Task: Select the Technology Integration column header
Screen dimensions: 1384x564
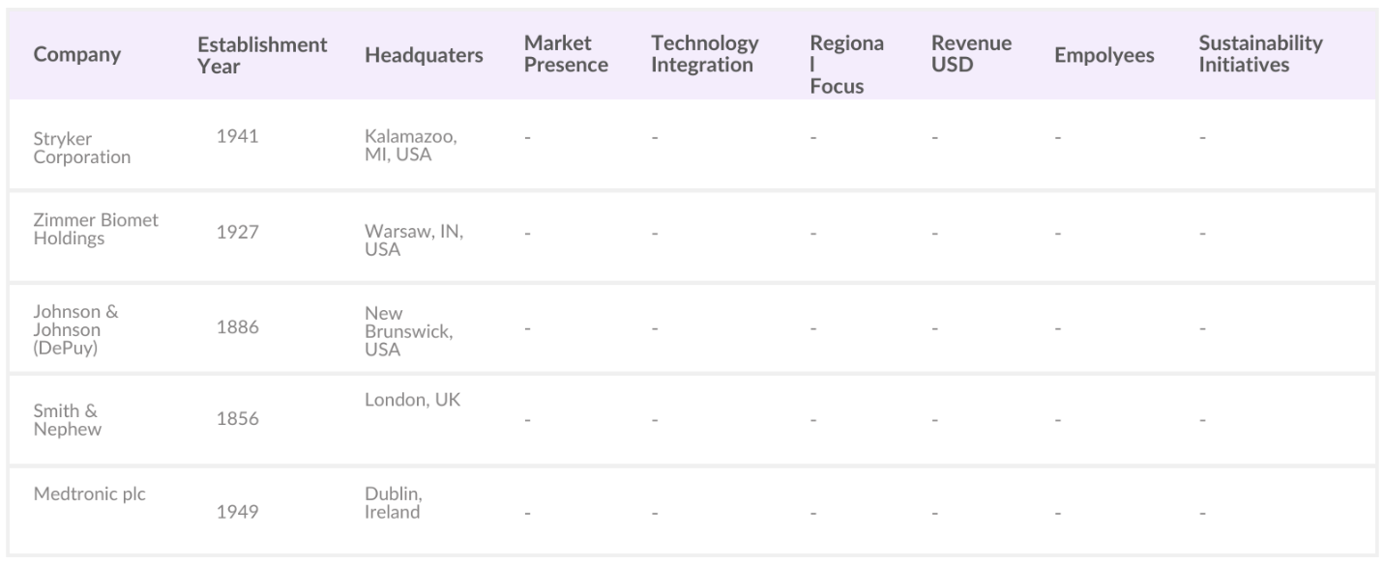Action: click(704, 55)
